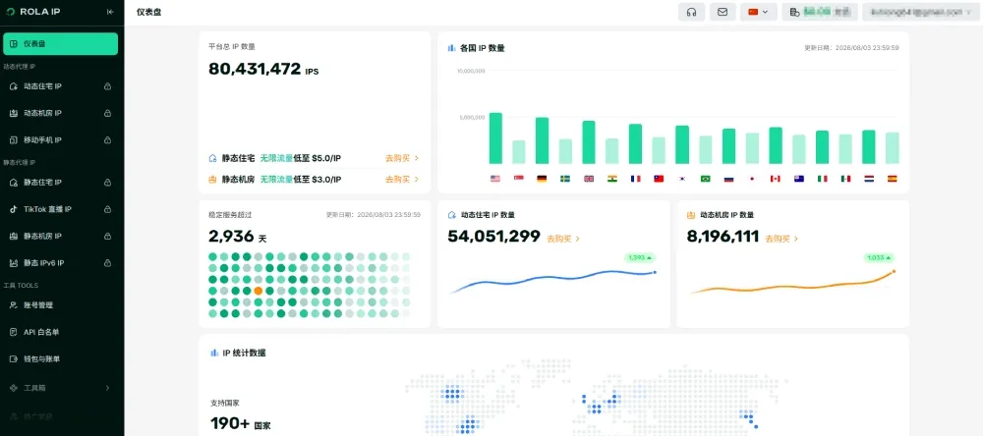Click lock icon beside 动态住宅 IP

coord(107,86)
